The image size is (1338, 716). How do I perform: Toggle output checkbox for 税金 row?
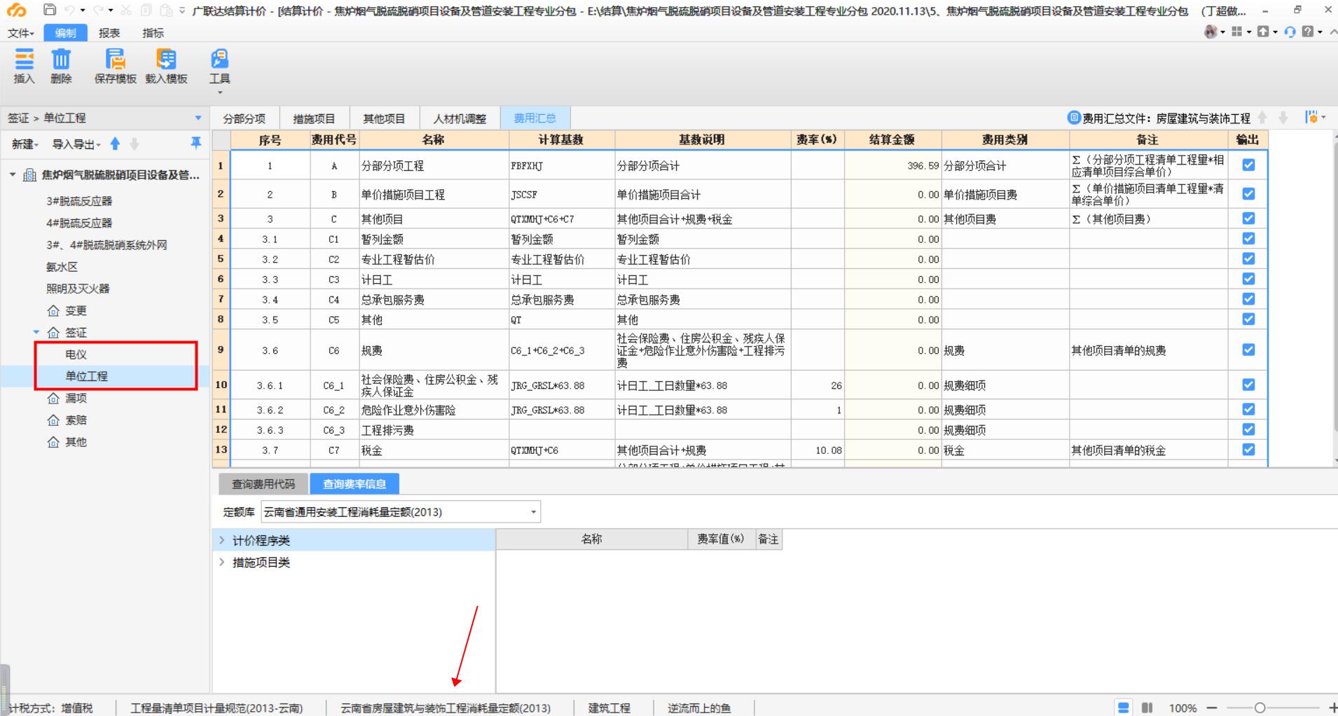[1248, 449]
